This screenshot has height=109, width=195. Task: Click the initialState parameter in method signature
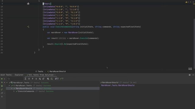[87, 27]
